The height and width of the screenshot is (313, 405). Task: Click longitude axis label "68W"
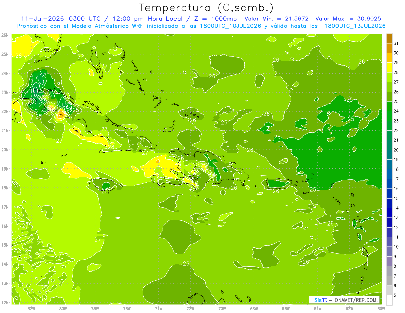point(254,309)
